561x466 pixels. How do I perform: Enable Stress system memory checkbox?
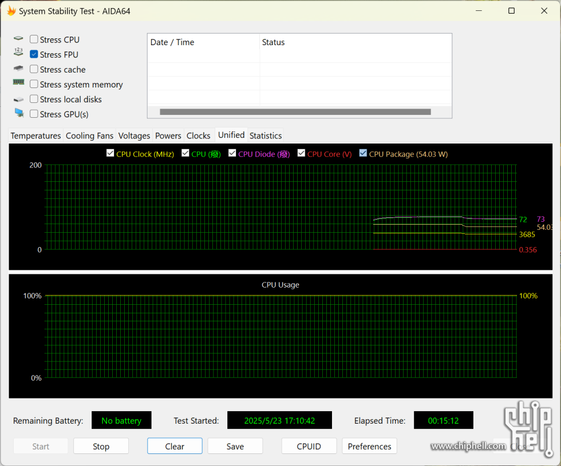[34, 84]
